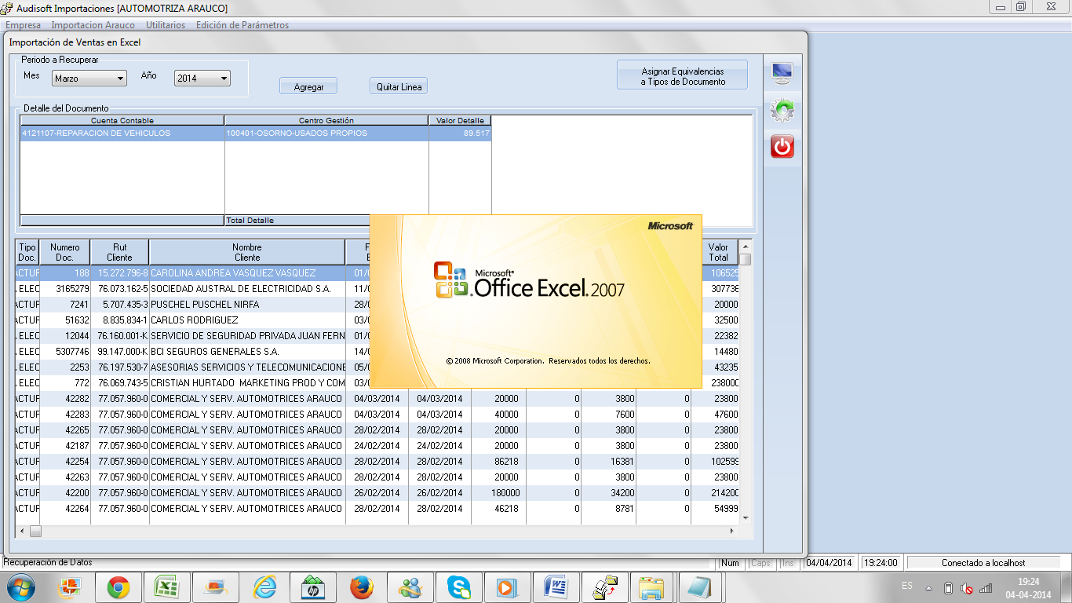Screen dimensions: 1072x603
Task: Click the Audisoft folder-sync taskbar icon
Action: pyautogui.click(x=605, y=587)
